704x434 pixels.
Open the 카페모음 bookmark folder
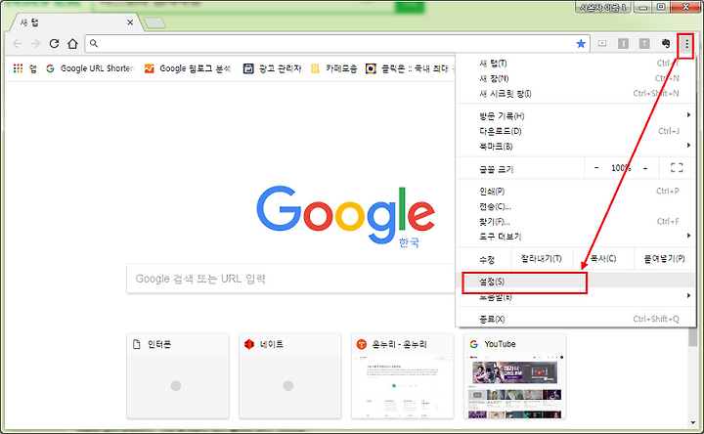pos(334,68)
